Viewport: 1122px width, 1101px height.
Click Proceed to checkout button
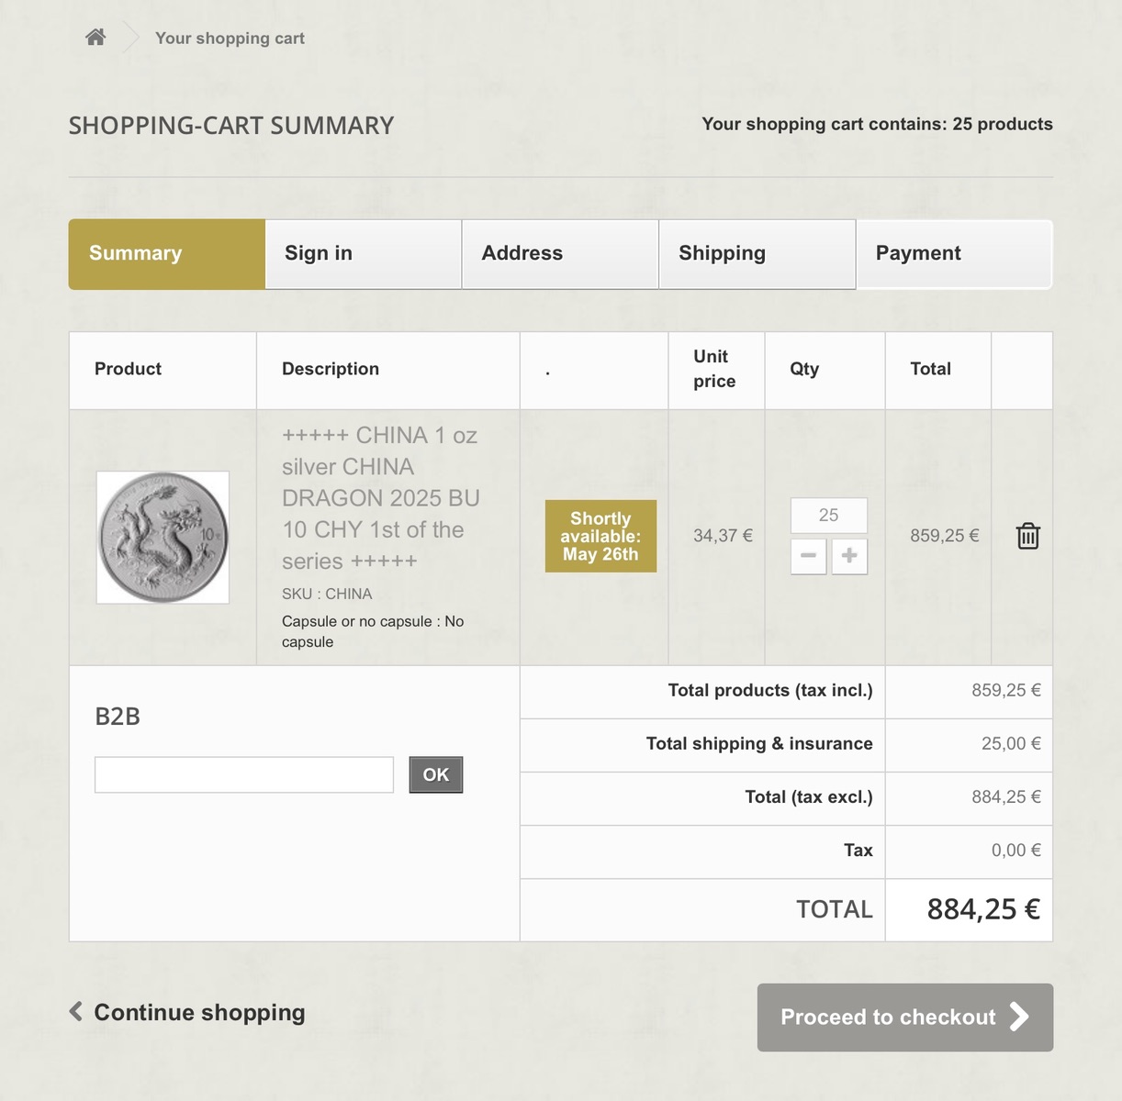(x=904, y=1018)
